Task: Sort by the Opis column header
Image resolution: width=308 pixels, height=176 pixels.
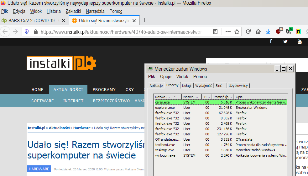Action: tap(261, 97)
